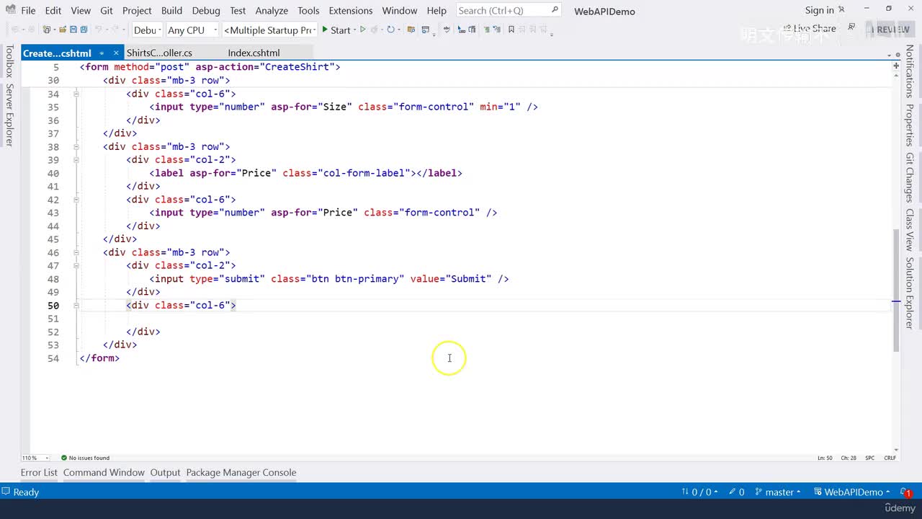Click the green No issues found indicator
This screenshot has width=922, height=519.
[85, 458]
